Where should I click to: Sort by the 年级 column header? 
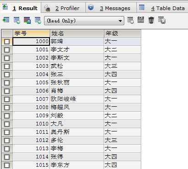122,33
